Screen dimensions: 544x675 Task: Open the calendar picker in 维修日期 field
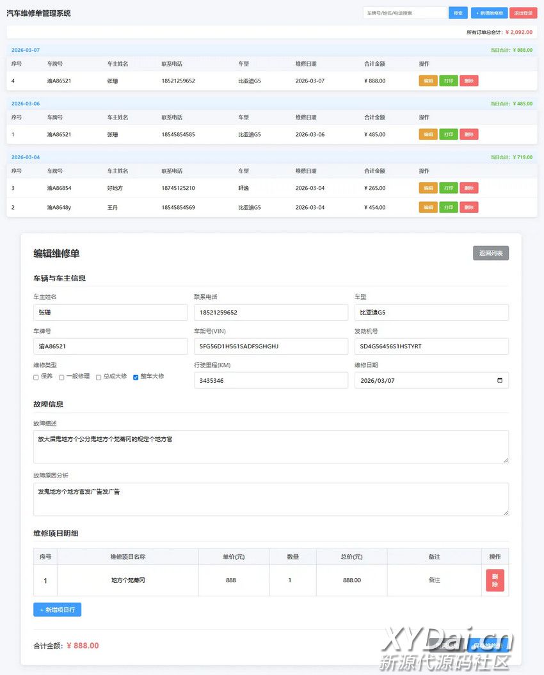point(500,380)
